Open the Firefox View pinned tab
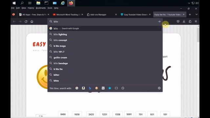The image size is (210, 118). [13, 14]
